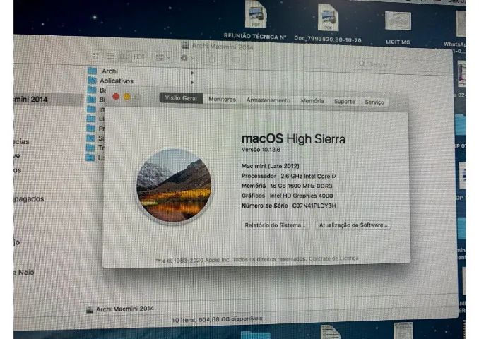Click the '2,6 GHz Intel Core i7' value
The image size is (479, 339).
(x=309, y=176)
